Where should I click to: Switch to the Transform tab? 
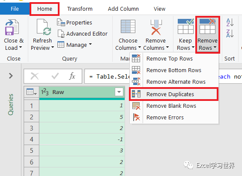80,9
